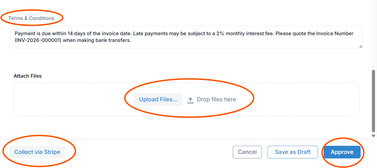Image resolution: width=377 pixels, height=168 pixels.
Task: Click the Terms & Conditions label
Action: point(31,18)
